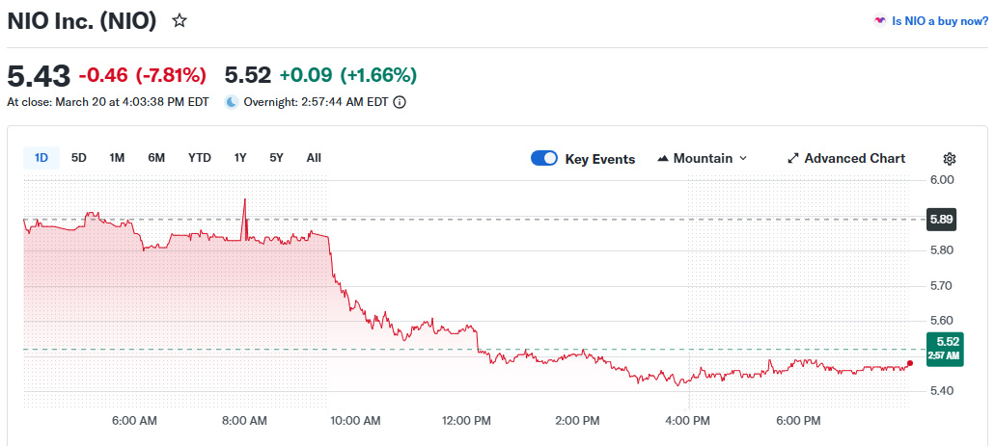Add NIO to watchlist with star icon
Image resolution: width=995 pixels, height=446 pixels.
(180, 21)
